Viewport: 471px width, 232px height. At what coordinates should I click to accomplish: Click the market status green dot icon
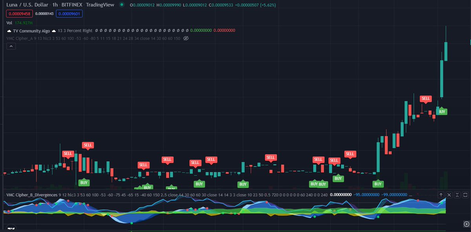122,5
